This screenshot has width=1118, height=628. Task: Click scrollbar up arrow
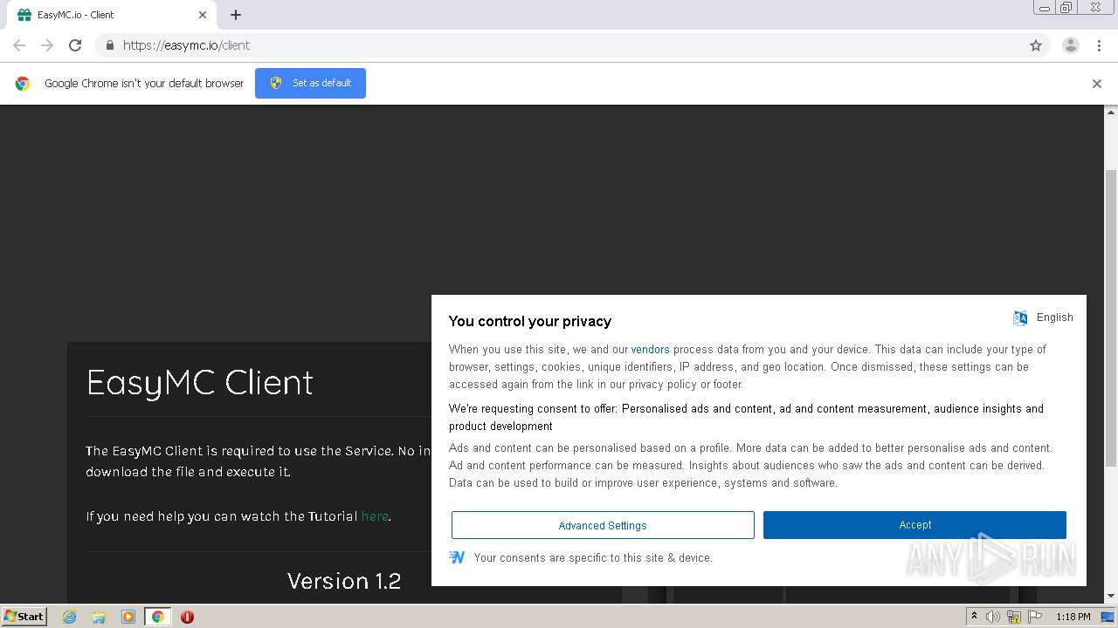click(x=1111, y=113)
